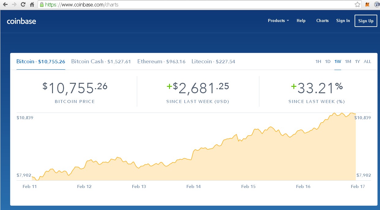The image size is (380, 210).
Task: Reload the page with refresh icon
Action: pos(23,5)
